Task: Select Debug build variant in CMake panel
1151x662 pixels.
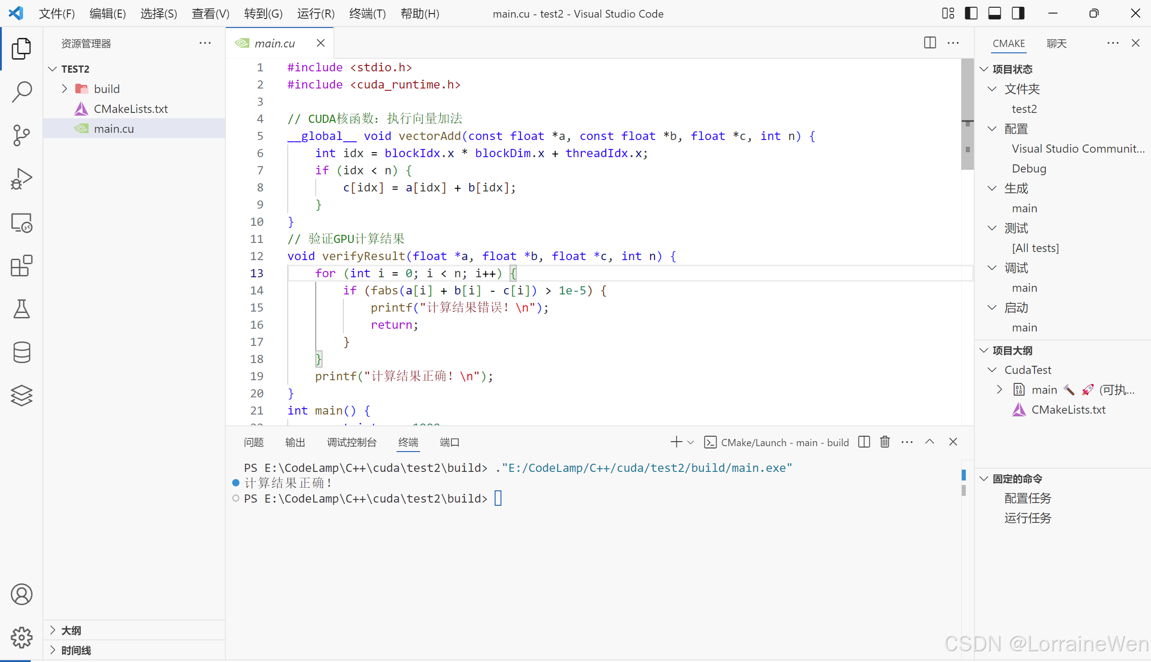Action: point(1029,169)
